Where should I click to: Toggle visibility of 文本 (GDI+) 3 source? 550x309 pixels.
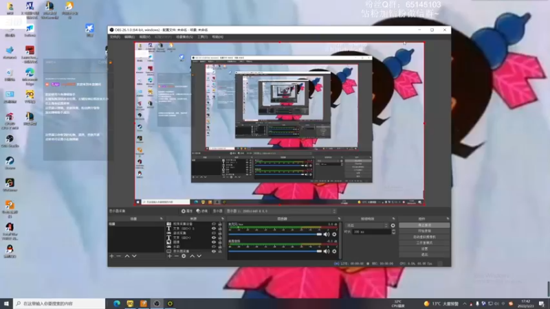pos(214,229)
